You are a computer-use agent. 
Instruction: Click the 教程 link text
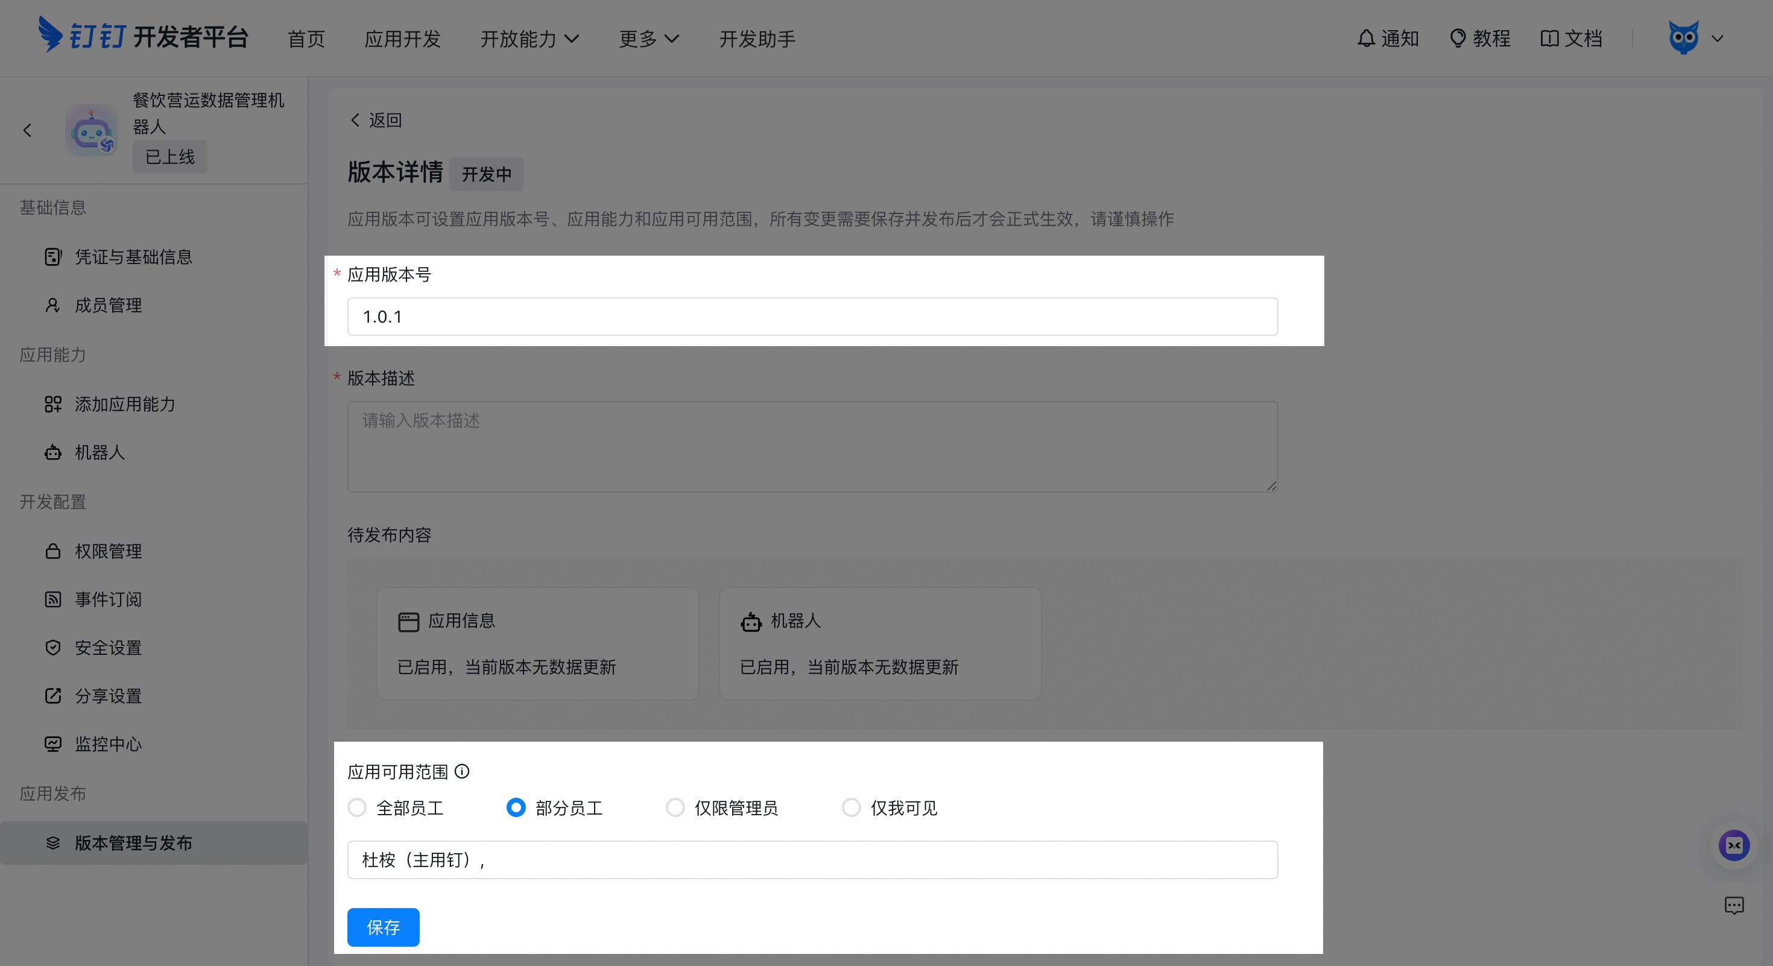coord(1491,39)
